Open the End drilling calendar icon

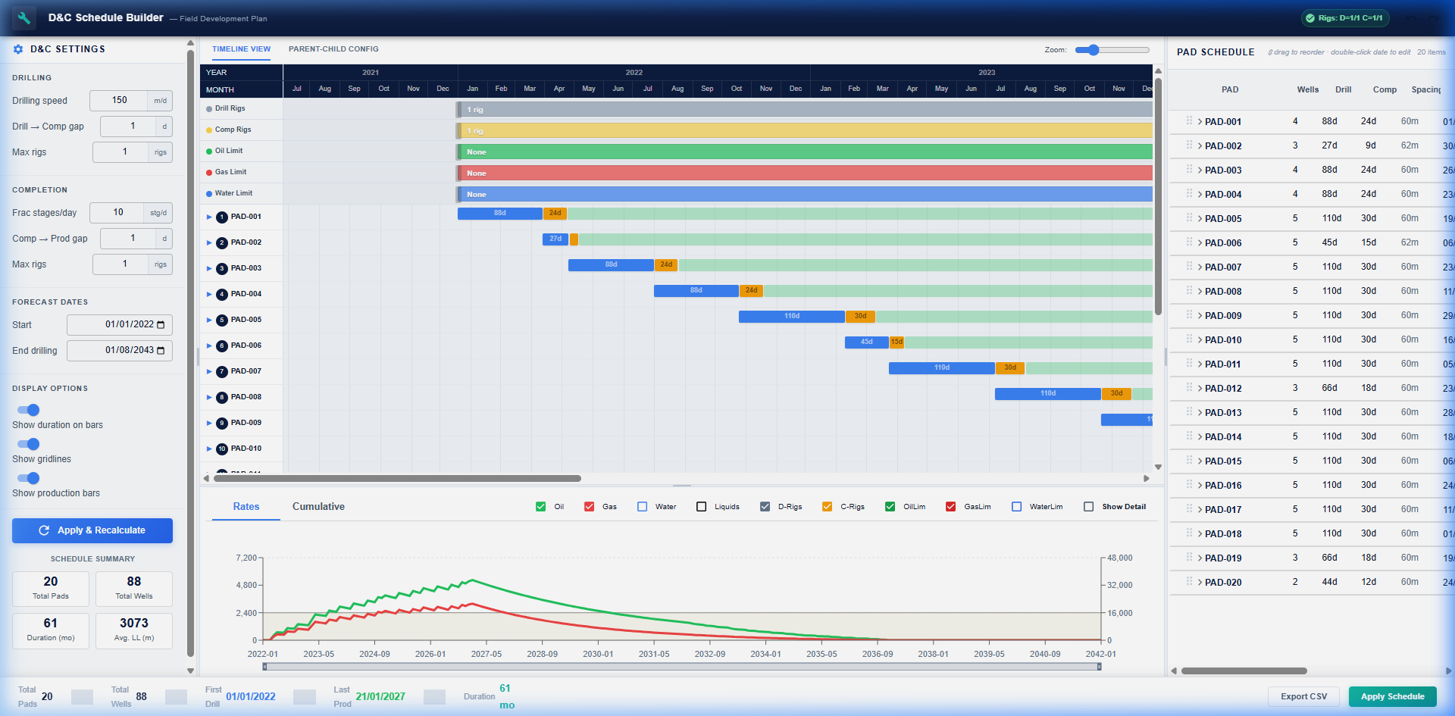coord(161,351)
